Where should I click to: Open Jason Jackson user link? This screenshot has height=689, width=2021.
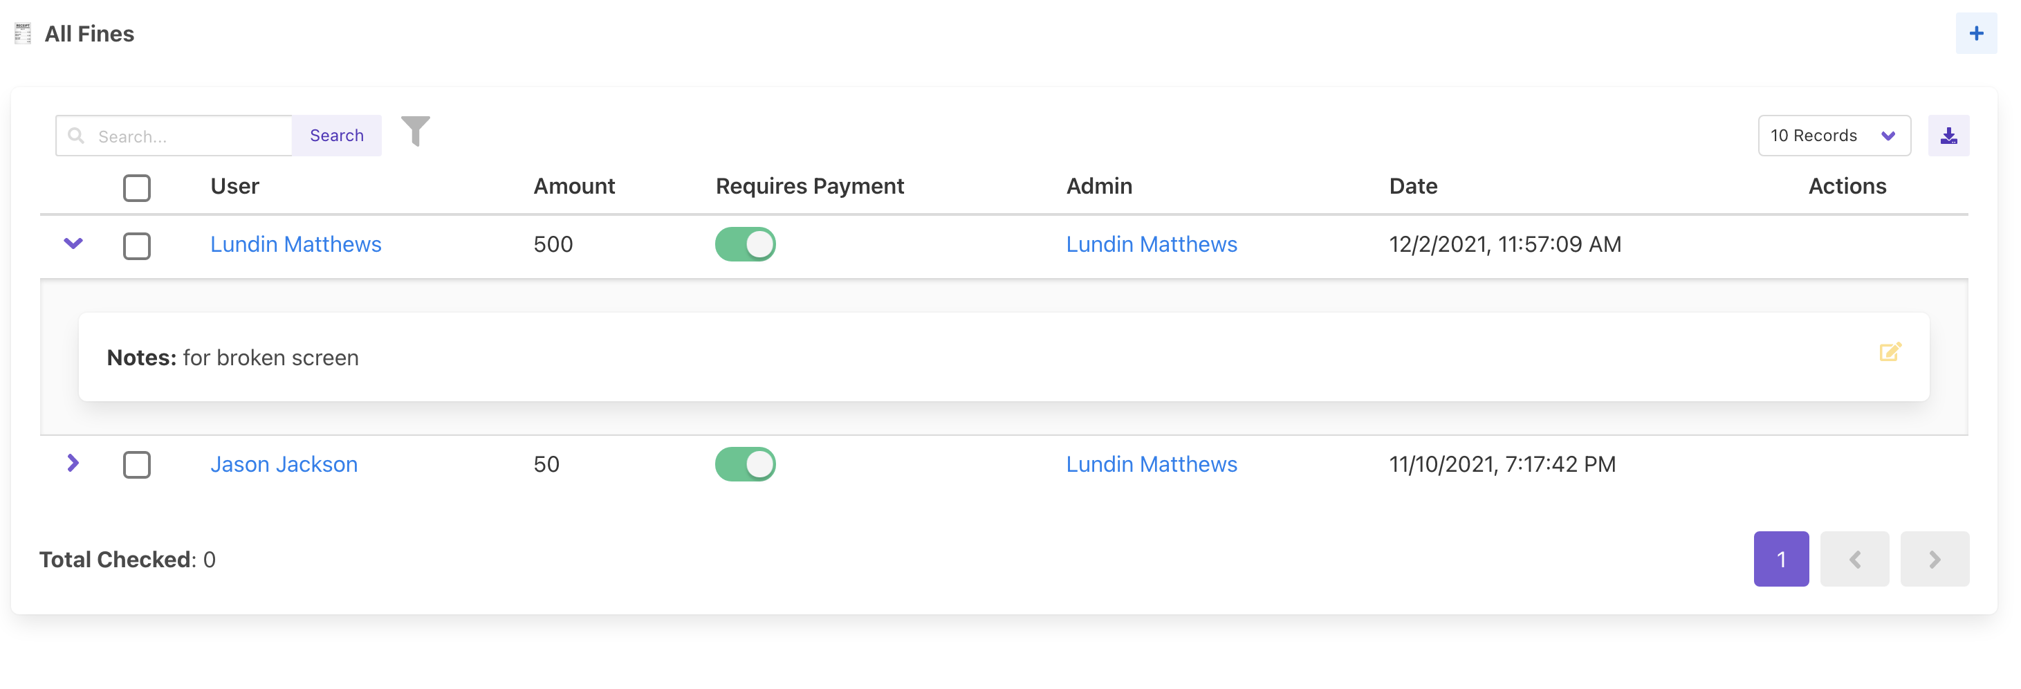[284, 463]
